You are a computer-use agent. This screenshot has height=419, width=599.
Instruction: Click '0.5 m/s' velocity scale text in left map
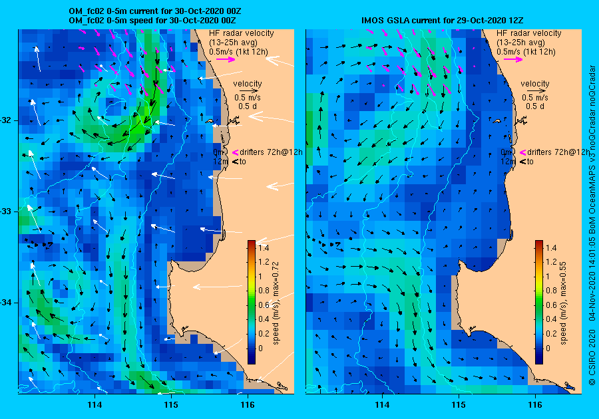(248, 98)
